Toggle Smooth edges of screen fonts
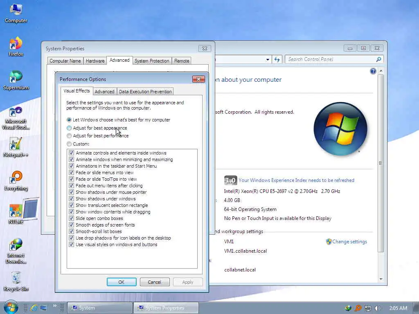Viewport: 419px width, 314px height. pos(71,225)
